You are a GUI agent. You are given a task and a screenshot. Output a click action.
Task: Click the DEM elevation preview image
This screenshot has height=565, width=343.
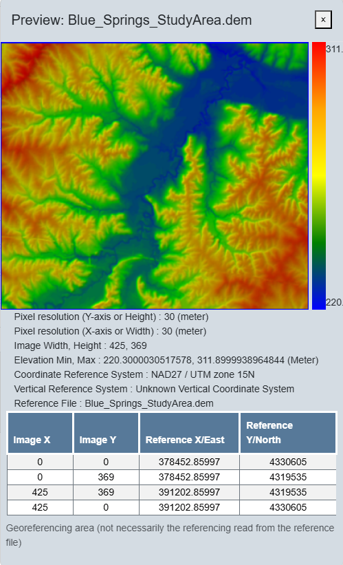coord(155,176)
